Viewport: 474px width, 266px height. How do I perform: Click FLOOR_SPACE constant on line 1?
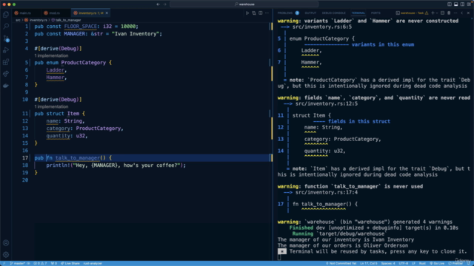click(x=81, y=27)
